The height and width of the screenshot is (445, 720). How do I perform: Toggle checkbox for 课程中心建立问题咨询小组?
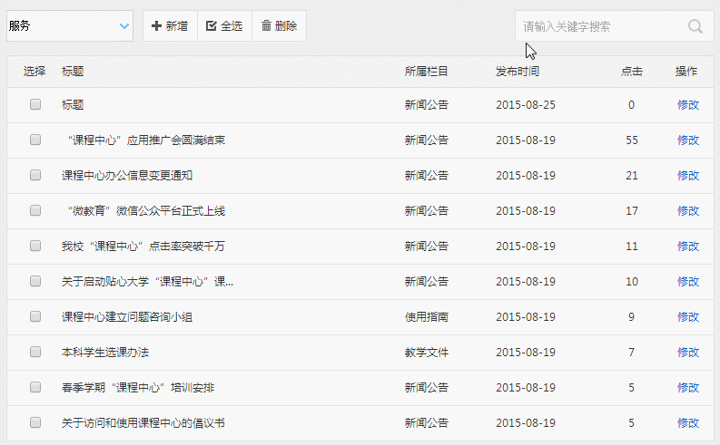[x=35, y=316]
